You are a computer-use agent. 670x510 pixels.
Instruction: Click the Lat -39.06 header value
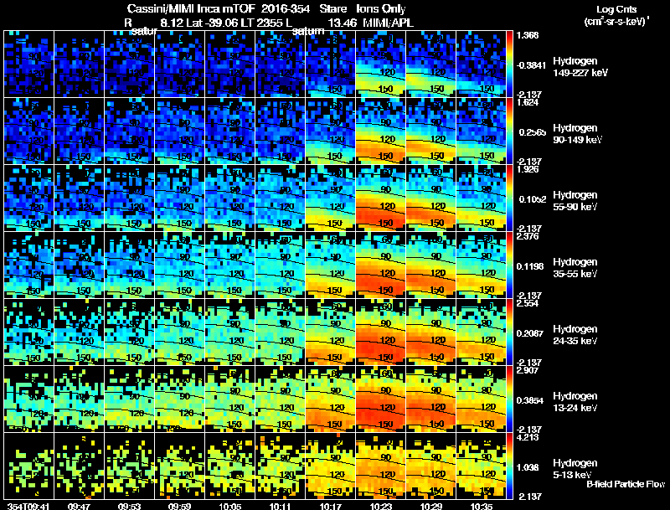[213, 23]
